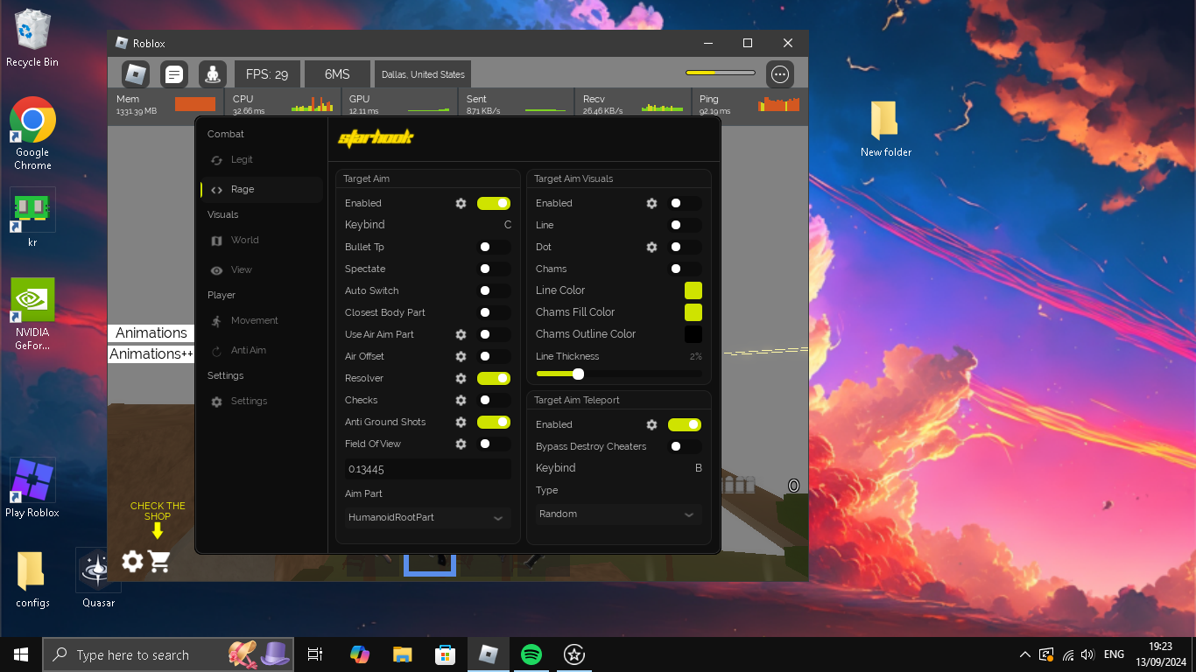The height and width of the screenshot is (672, 1196).
Task: Disable the Target Aim Teleport Enabled toggle
Action: 685,424
